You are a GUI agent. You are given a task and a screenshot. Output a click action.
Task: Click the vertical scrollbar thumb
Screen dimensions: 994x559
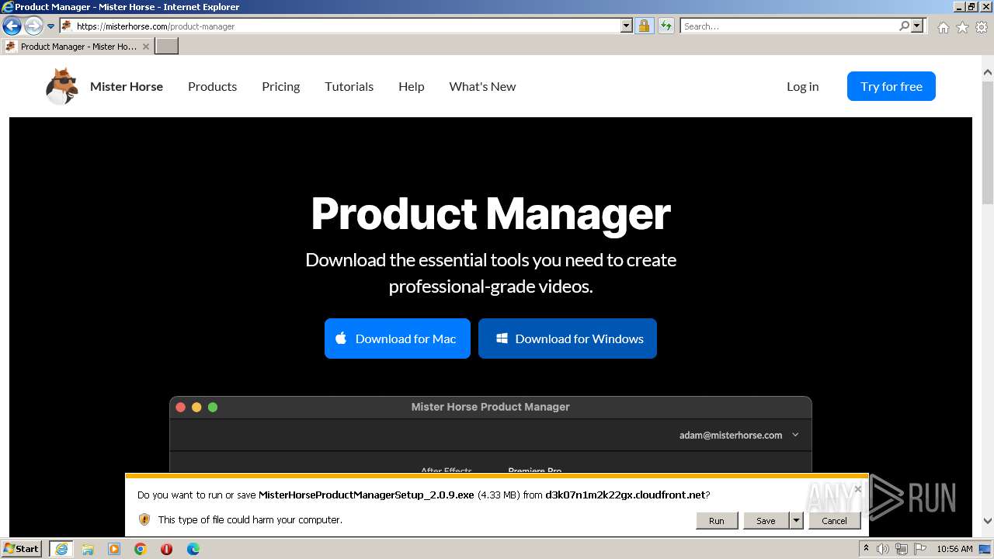click(987, 142)
